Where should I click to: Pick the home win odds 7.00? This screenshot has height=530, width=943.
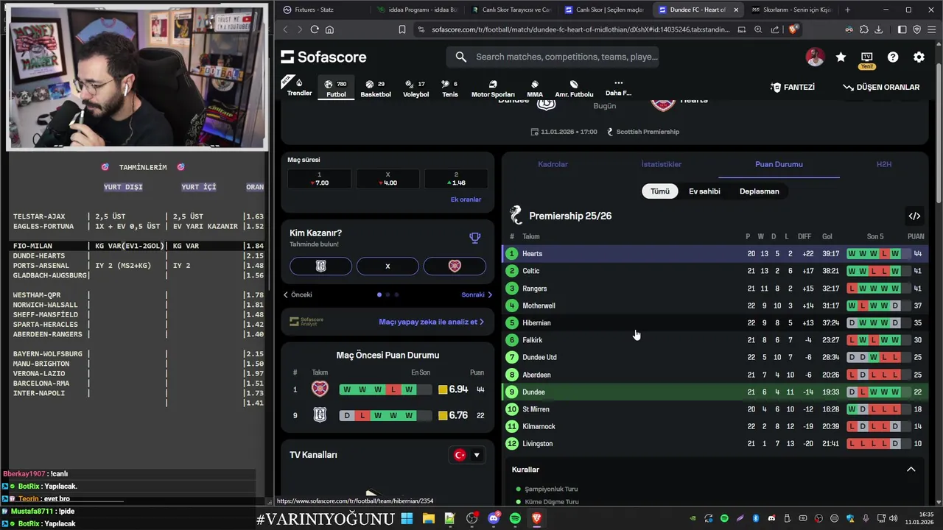(319, 179)
